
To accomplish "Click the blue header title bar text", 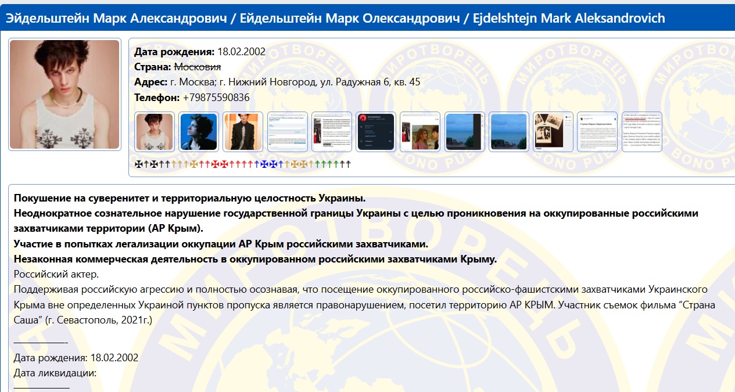I will [335, 19].
